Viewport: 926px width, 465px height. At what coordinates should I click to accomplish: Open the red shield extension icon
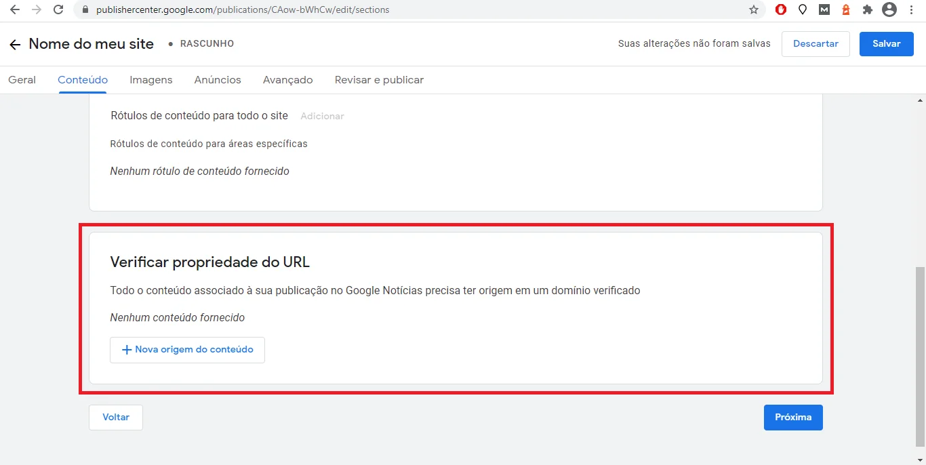[781, 10]
